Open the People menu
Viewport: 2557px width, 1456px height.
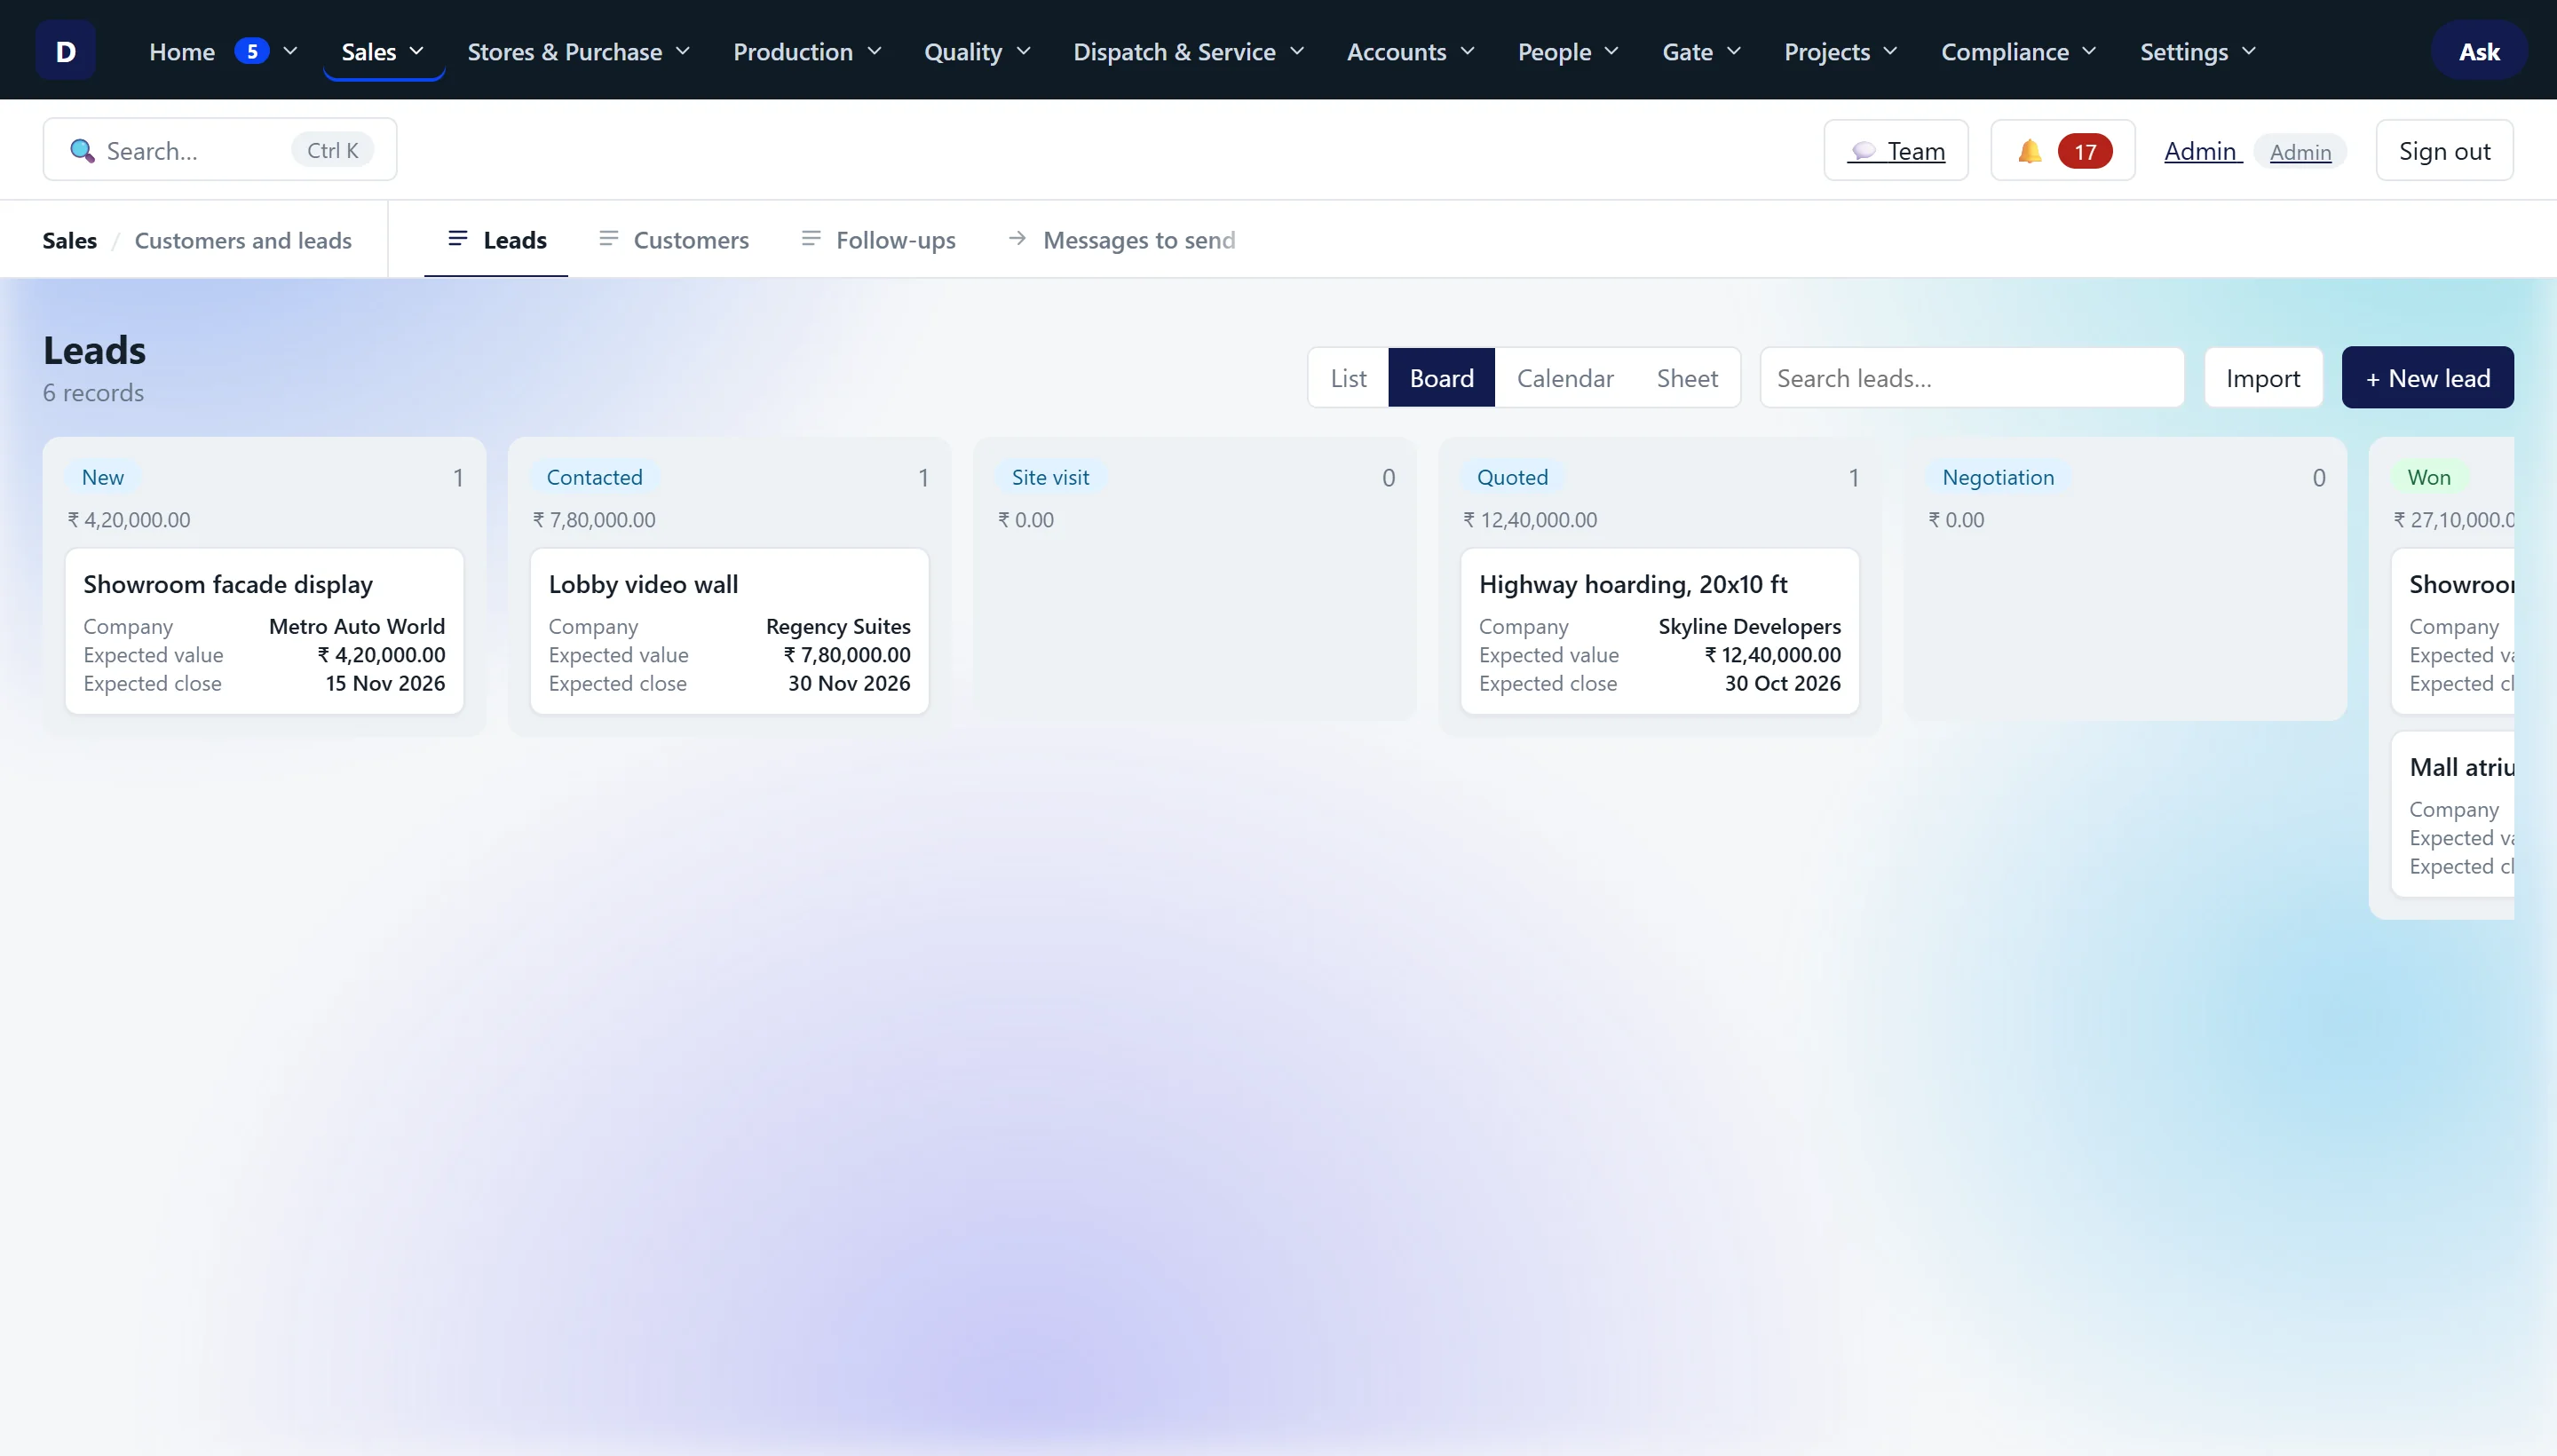pyautogui.click(x=1567, y=51)
